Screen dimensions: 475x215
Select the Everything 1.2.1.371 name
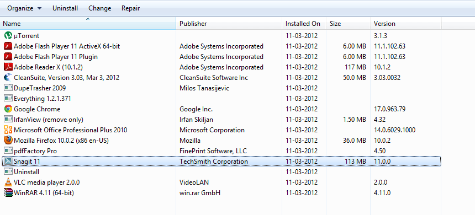click(43, 99)
